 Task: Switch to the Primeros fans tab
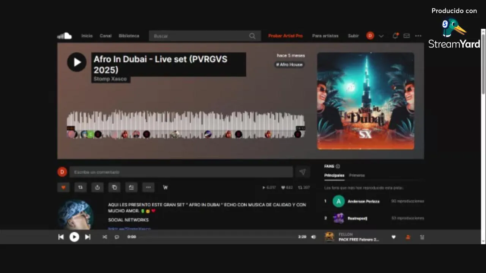357,175
